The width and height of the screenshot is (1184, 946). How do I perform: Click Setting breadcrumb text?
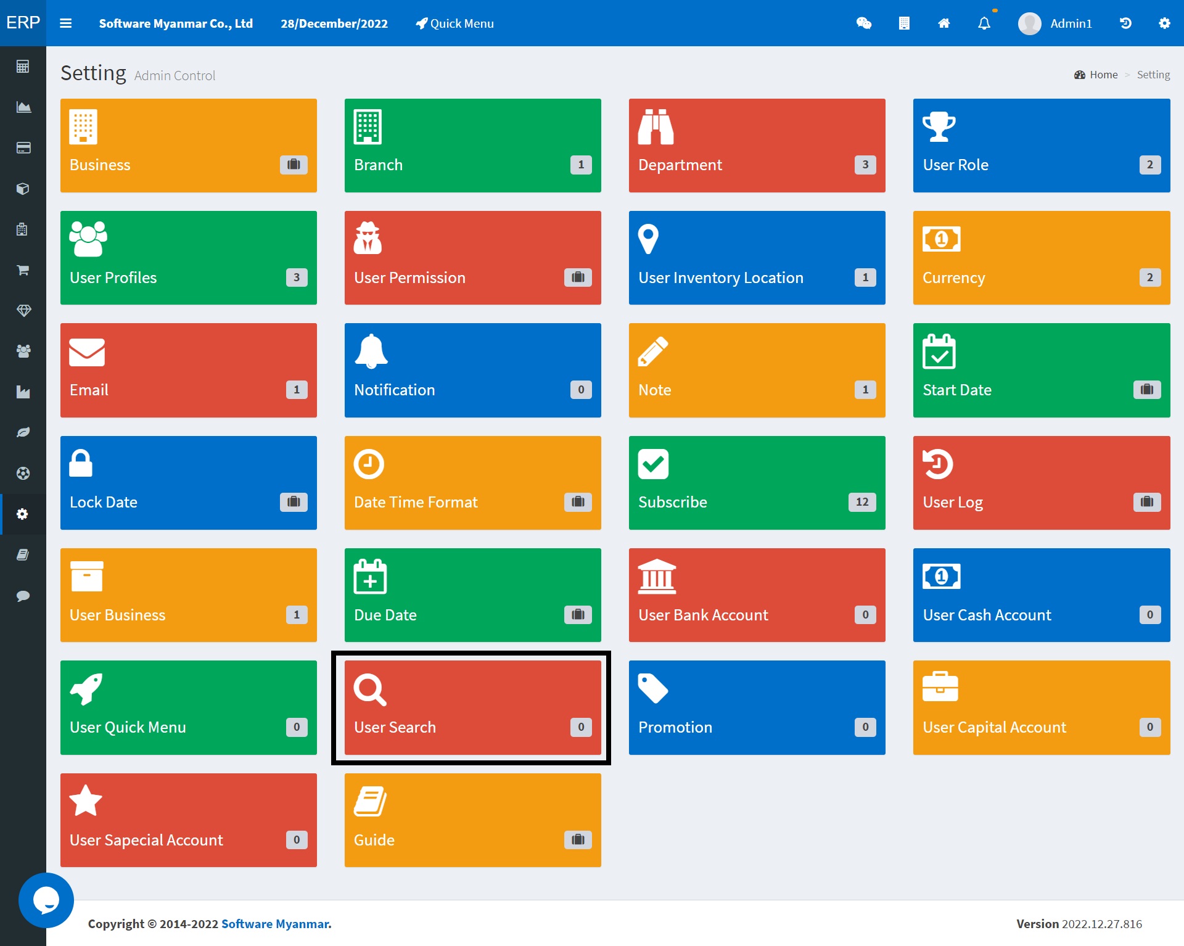(x=1153, y=75)
